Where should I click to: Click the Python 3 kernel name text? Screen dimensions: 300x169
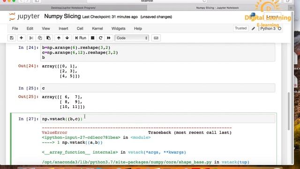coord(268,29)
